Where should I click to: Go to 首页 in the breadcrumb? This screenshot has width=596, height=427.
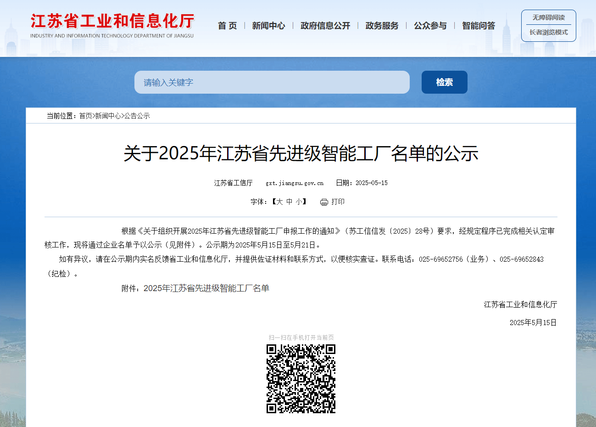tap(85, 116)
